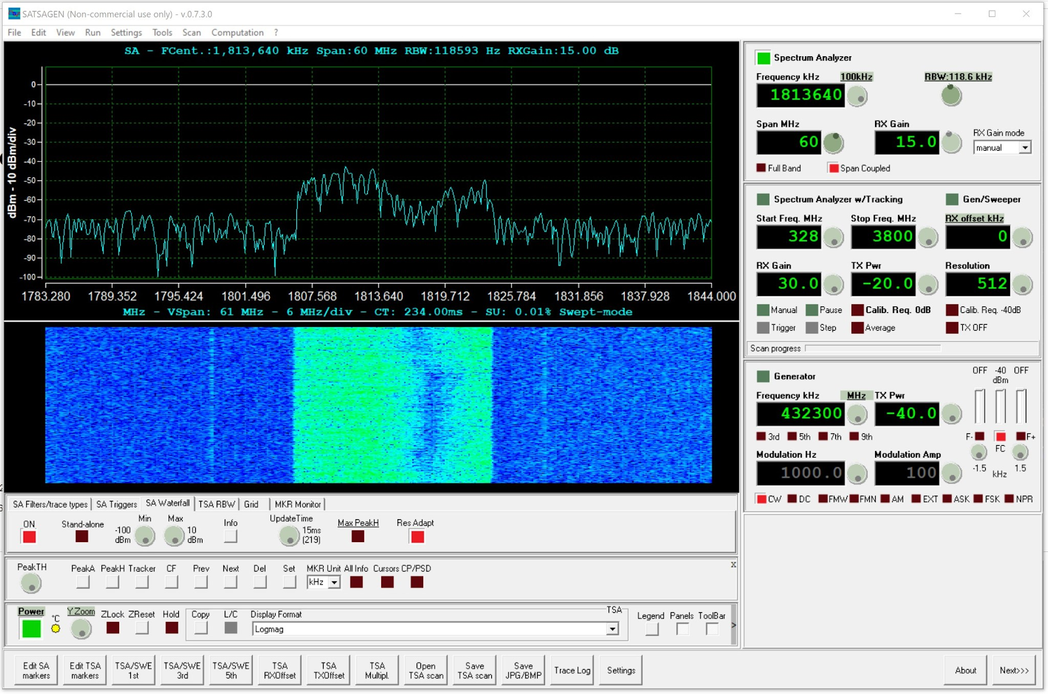Toggle TX OFF in tracking analyzer
Screen dimensions: 1048x694
tap(952, 327)
